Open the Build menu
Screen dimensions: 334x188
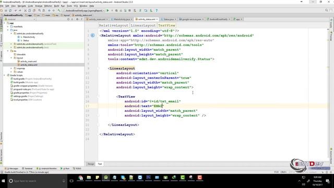(x=56, y=6)
